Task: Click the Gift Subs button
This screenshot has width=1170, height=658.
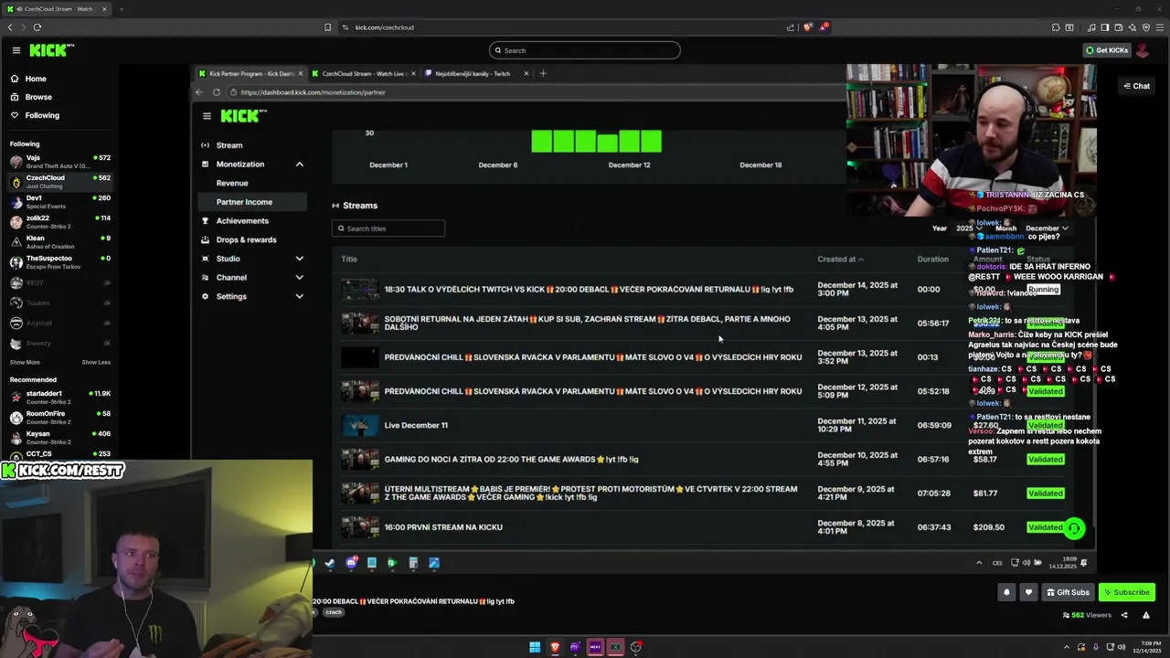Action: coord(1068,592)
